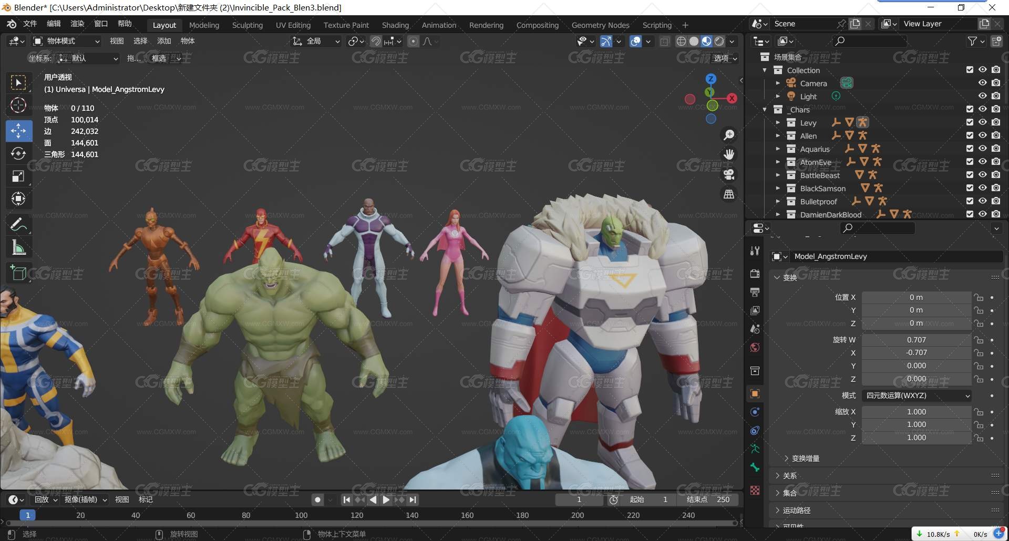Uncheck the BlackSamson collection checkbox

[970, 188]
